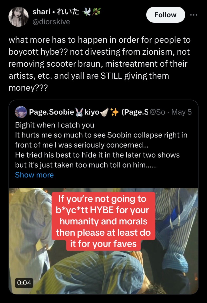
Task: Play the embedded video thumbnail
Action: (103, 241)
